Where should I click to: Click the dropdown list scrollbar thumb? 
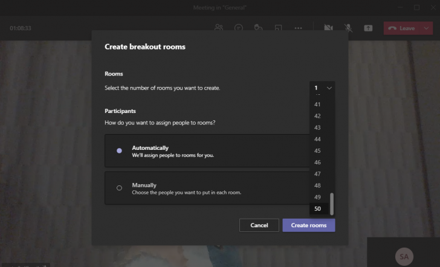[x=332, y=204]
